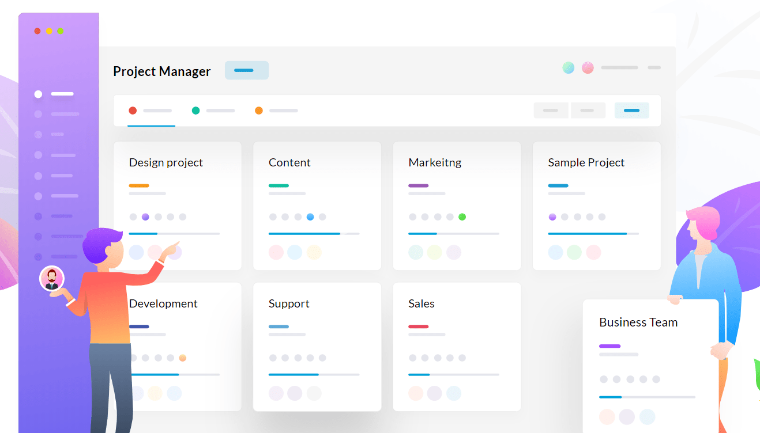
Task: Click the orange label tag in Design project
Action: 139,185
